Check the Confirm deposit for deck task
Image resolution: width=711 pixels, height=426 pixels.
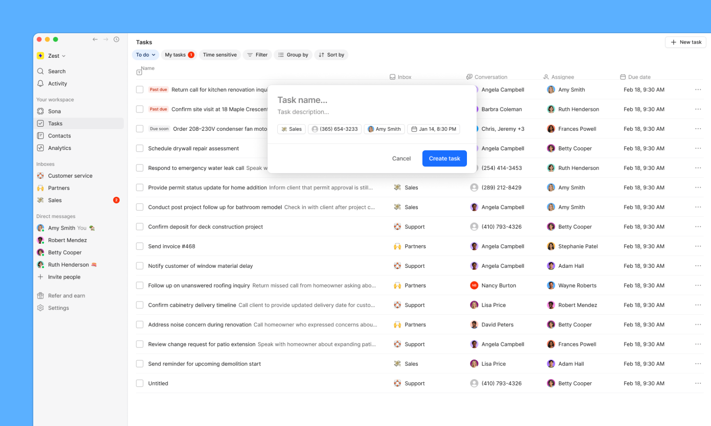coord(140,227)
